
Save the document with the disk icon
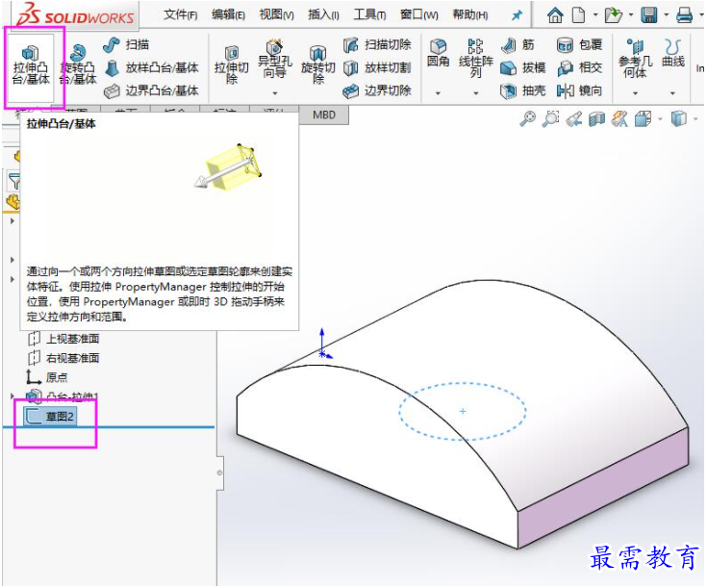tap(649, 15)
